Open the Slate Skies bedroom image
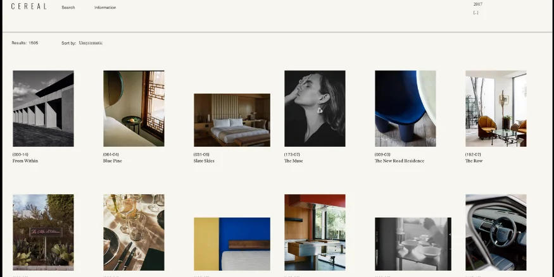The width and height of the screenshot is (554, 277). (232, 120)
